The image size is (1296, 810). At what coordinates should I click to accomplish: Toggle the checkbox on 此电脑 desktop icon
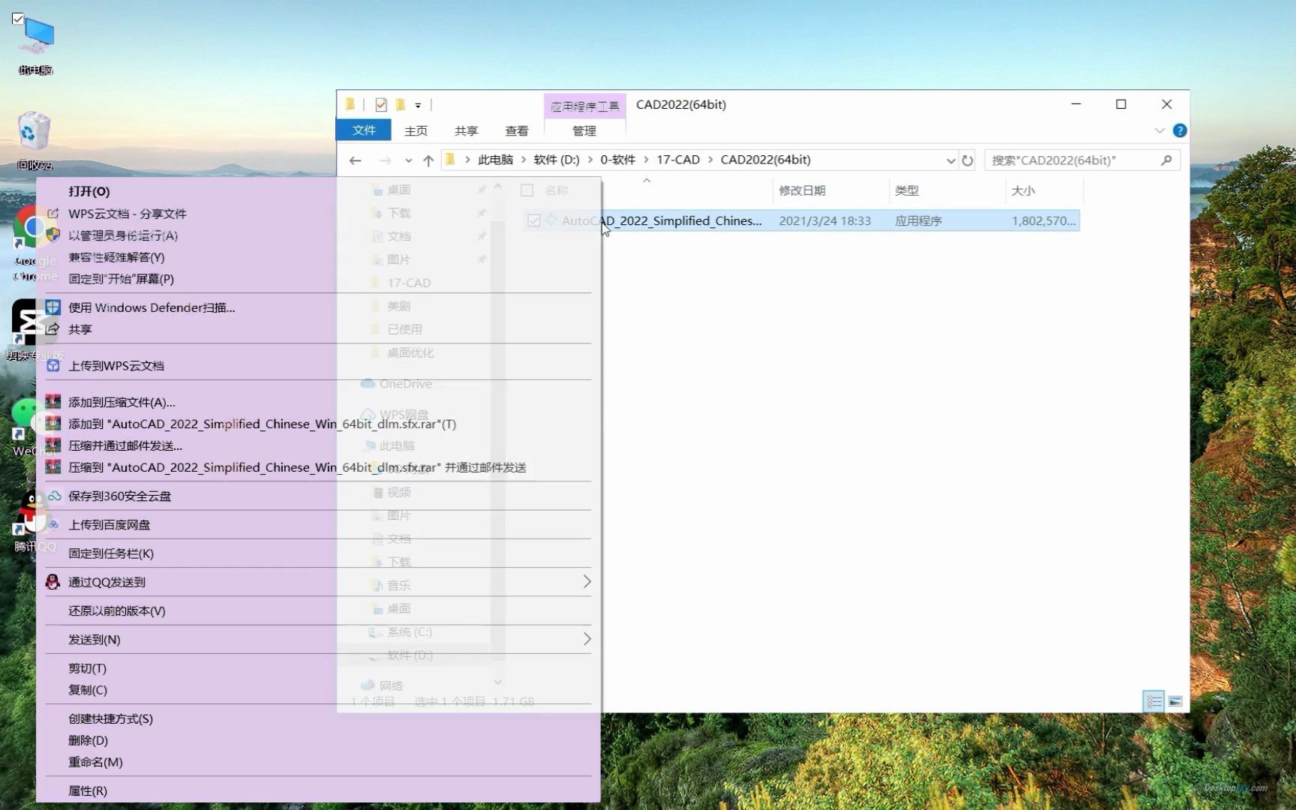(18, 19)
